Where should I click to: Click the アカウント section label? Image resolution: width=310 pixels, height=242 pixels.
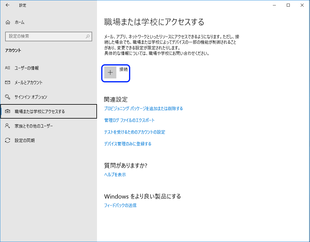click(13, 50)
